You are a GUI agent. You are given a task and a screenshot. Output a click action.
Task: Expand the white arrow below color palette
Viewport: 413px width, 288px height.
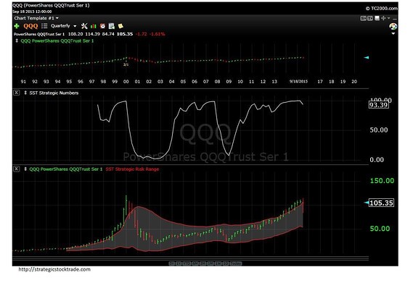point(393,33)
